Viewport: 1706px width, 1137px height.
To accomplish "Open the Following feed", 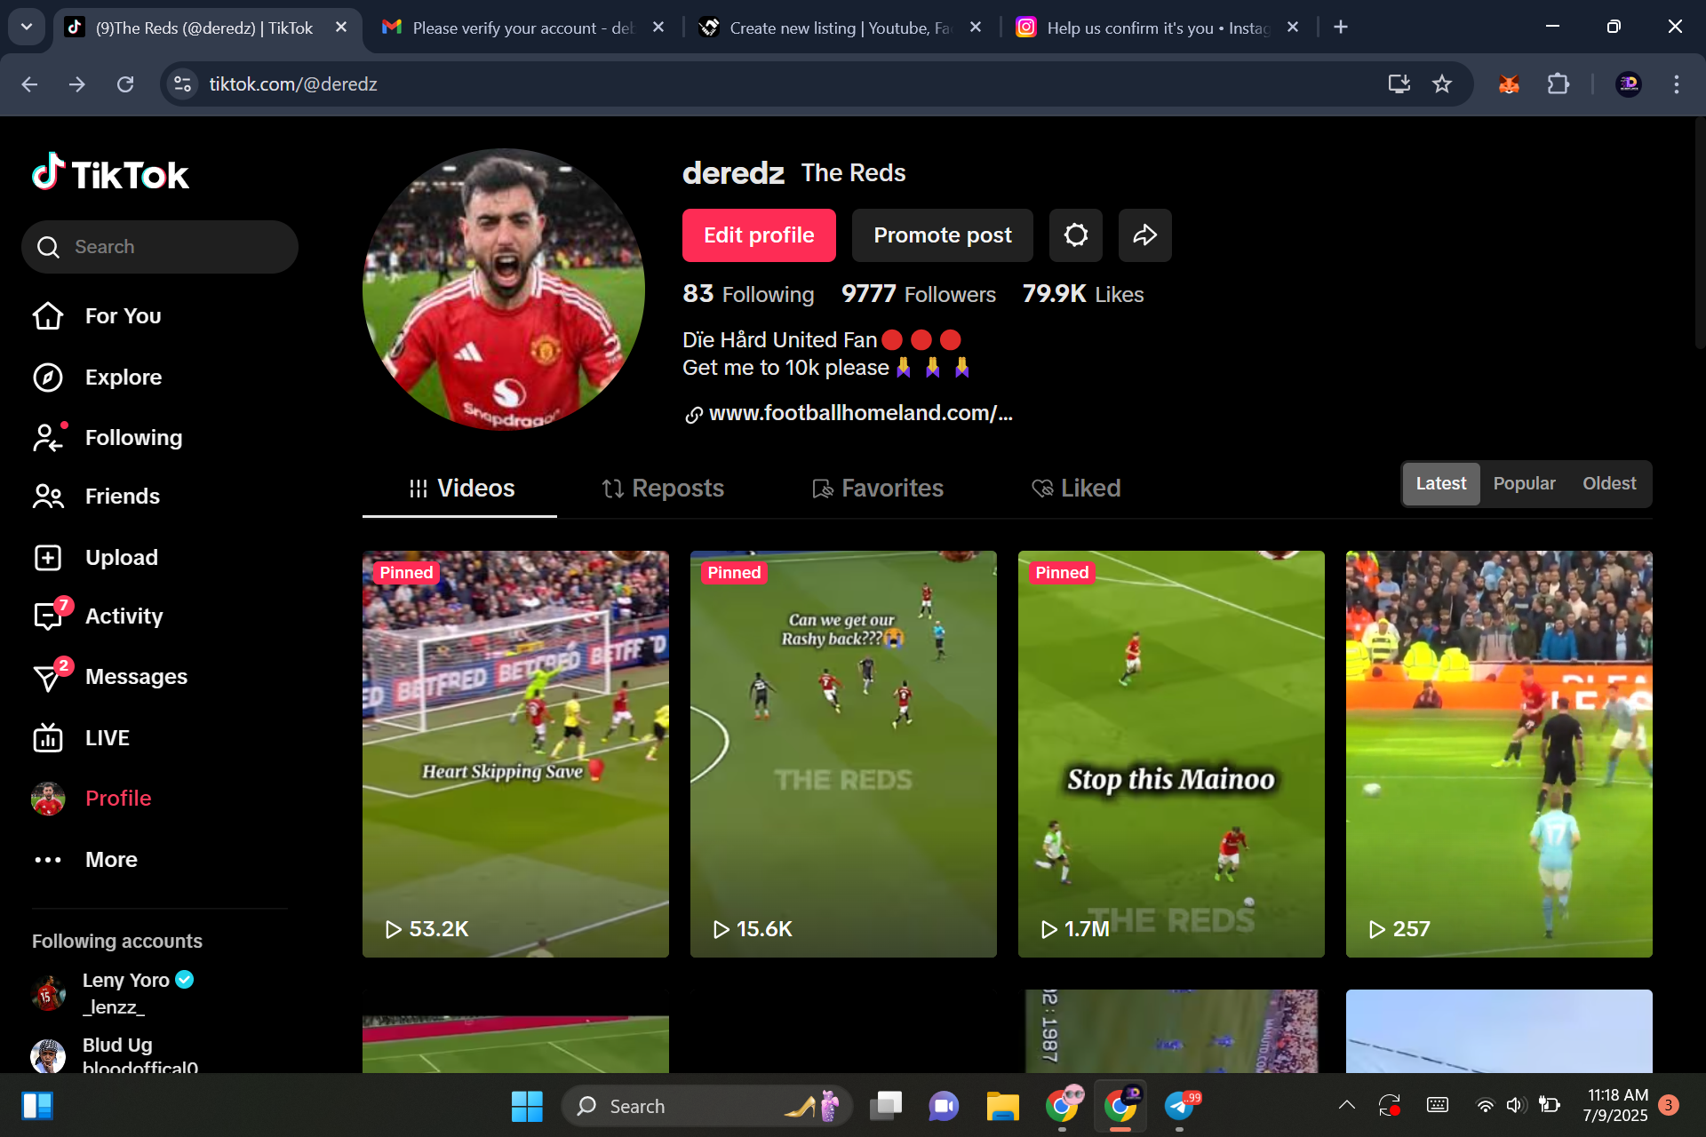I will click(x=108, y=438).
